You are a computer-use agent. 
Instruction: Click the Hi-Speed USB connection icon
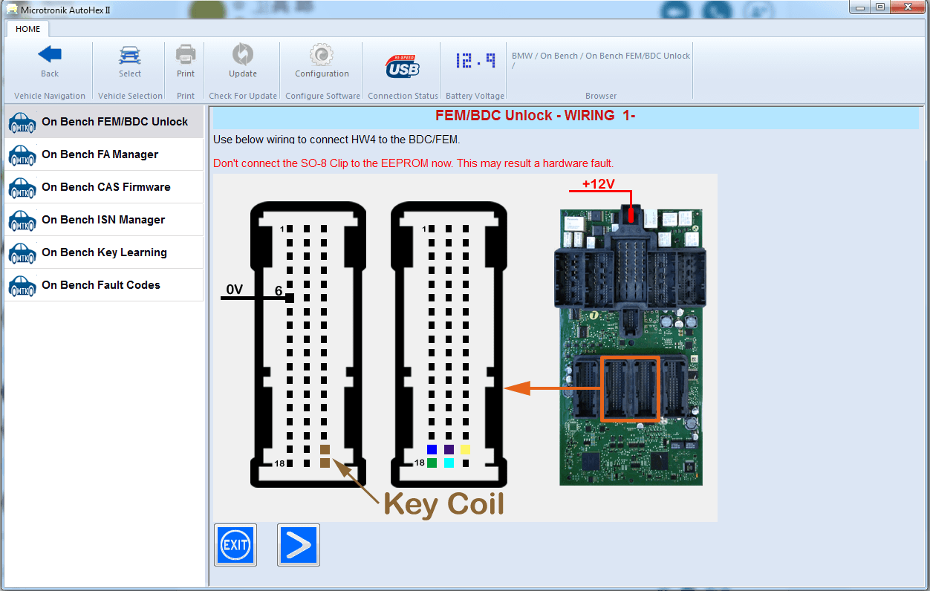point(403,66)
